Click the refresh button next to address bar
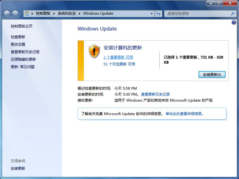 point(158,13)
